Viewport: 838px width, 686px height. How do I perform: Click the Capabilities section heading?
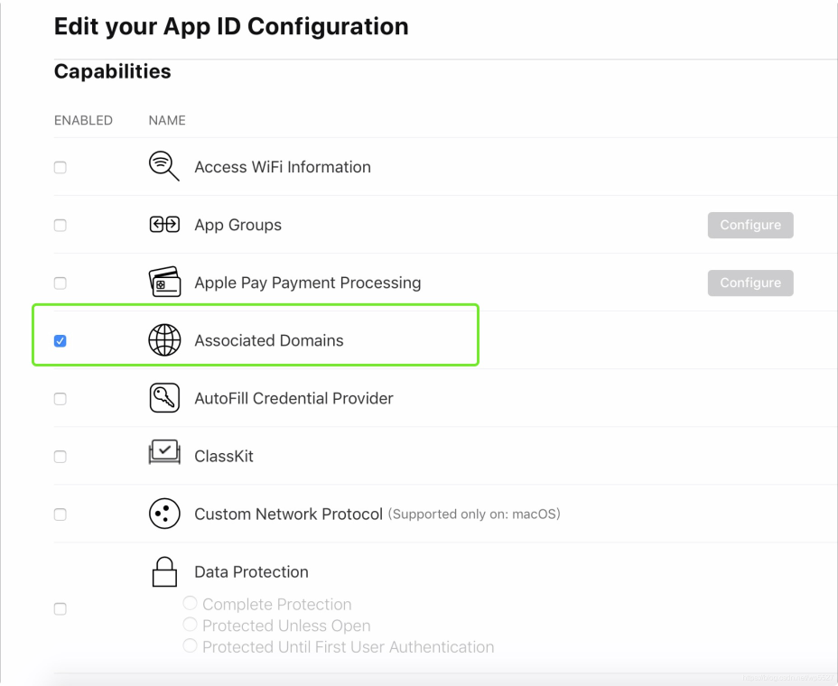112,71
